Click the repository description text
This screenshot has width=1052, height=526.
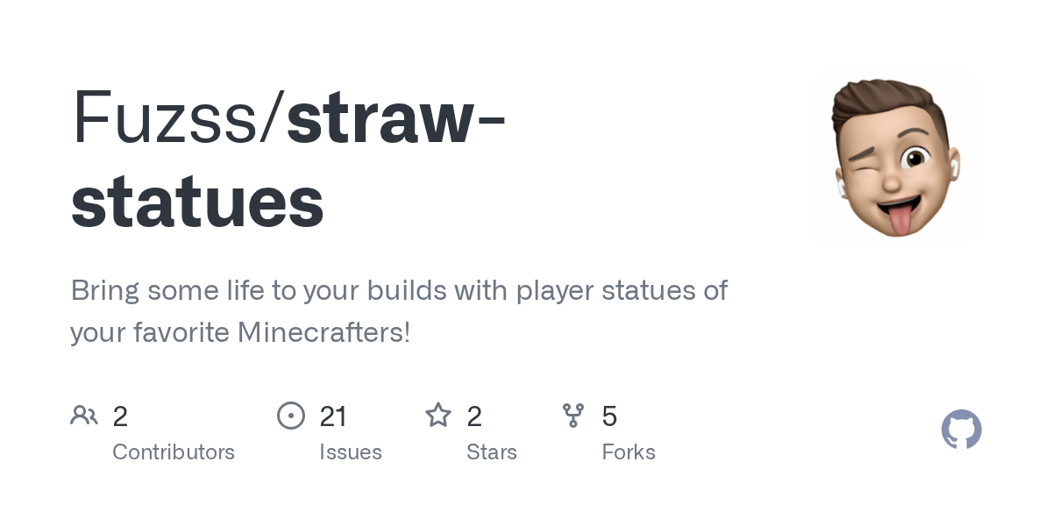coord(399,311)
